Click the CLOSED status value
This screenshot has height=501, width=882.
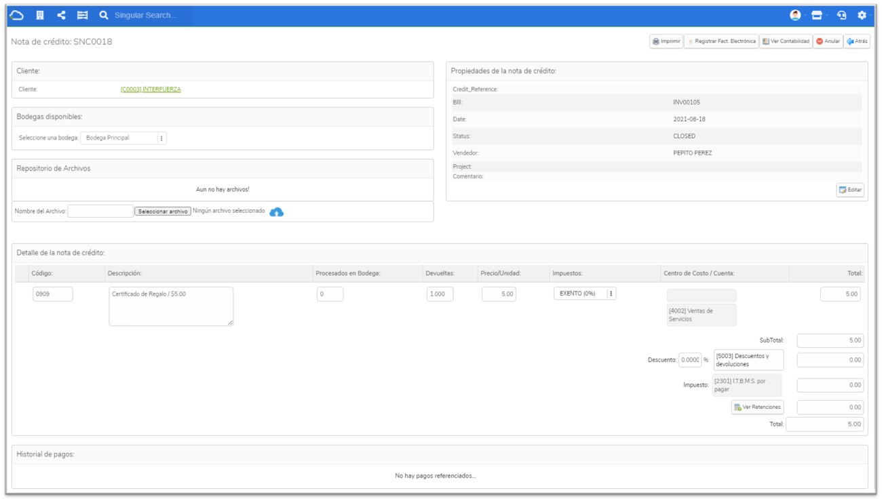click(x=684, y=136)
